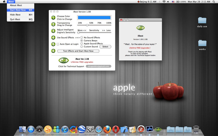The image size is (218, 136).
Task: Select Camera Beeps radio button
Action: click(x=81, y=41)
